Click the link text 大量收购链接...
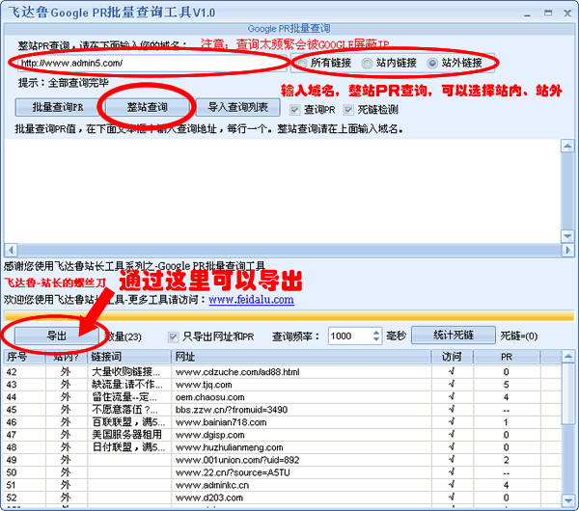 125,372
